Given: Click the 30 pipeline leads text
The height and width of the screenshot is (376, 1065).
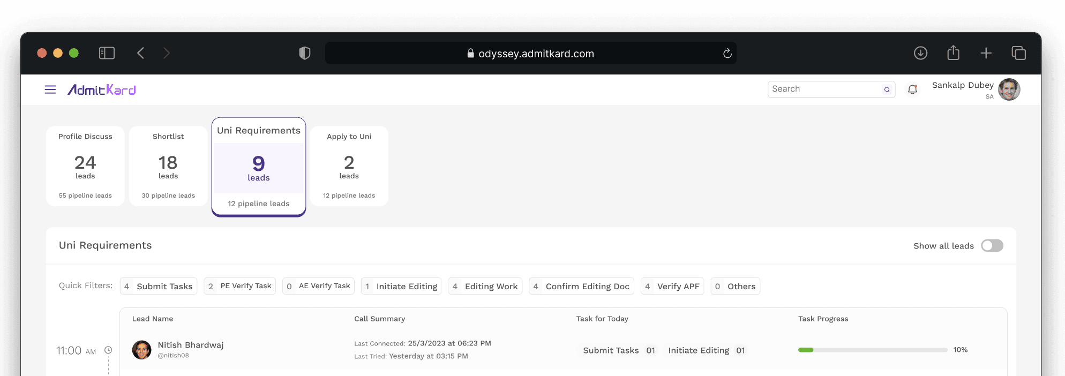Looking at the screenshot, I should 168,195.
